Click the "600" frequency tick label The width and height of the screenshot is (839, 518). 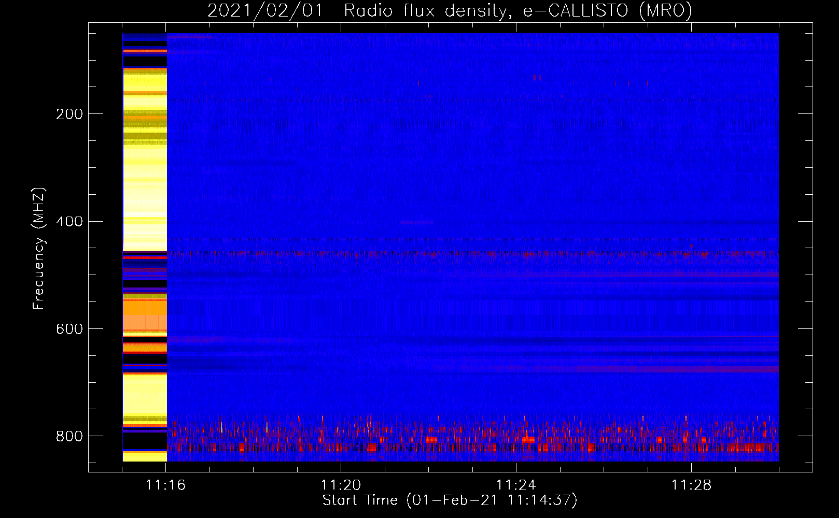[69, 329]
